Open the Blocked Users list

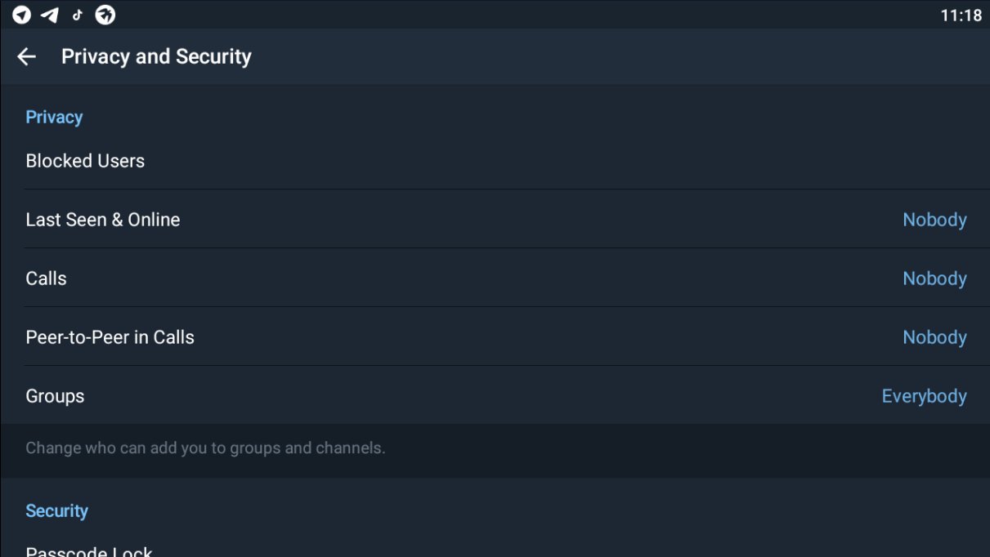click(x=495, y=161)
